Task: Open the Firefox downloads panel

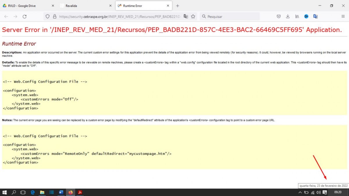Action: point(288,17)
